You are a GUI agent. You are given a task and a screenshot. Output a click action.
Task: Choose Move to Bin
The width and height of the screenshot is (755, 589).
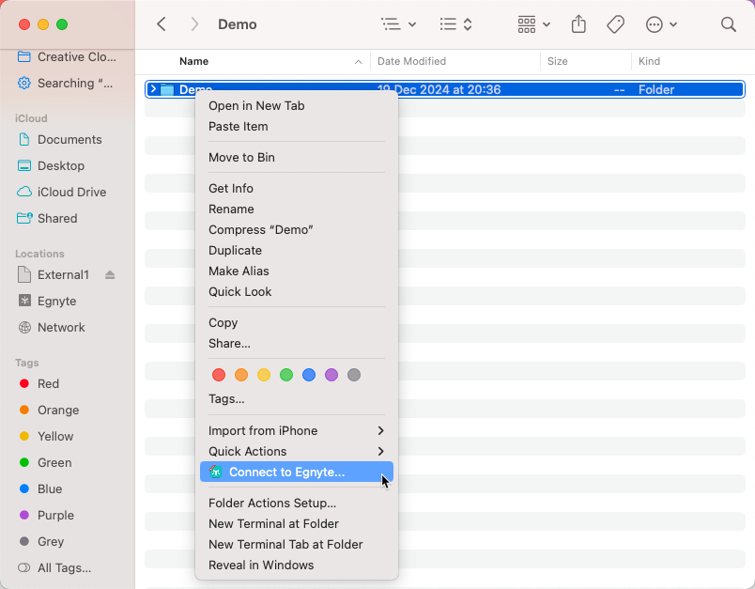[x=297, y=157]
